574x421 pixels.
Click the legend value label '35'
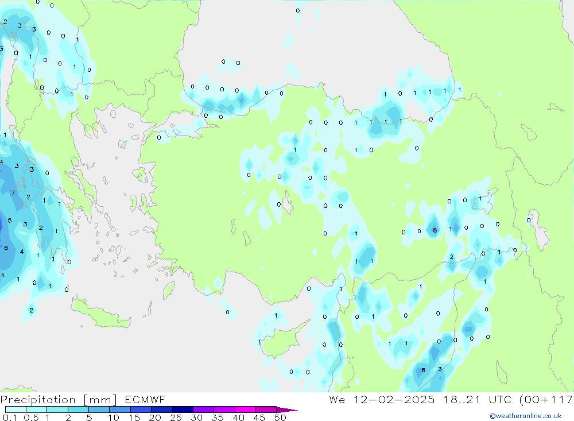point(218,418)
